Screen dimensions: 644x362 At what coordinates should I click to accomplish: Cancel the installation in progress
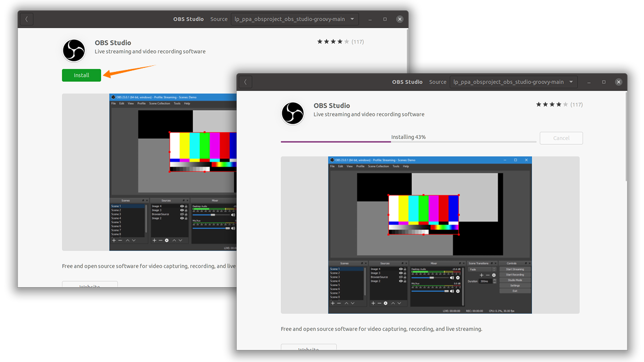[x=561, y=138]
